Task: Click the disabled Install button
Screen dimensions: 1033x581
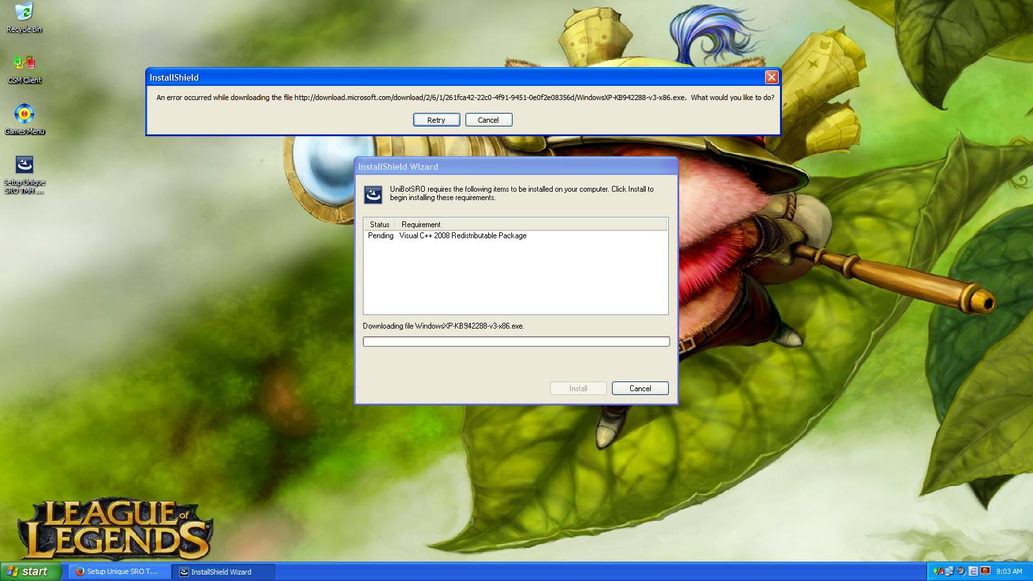Action: pyautogui.click(x=578, y=388)
